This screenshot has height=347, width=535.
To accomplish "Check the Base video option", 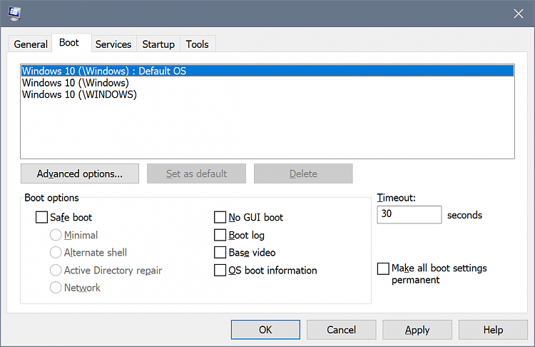I will (220, 252).
